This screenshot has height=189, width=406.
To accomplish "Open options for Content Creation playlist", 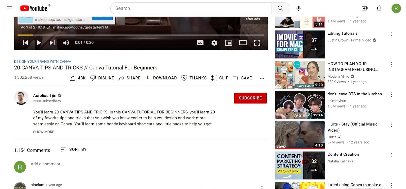I will 391,155.
